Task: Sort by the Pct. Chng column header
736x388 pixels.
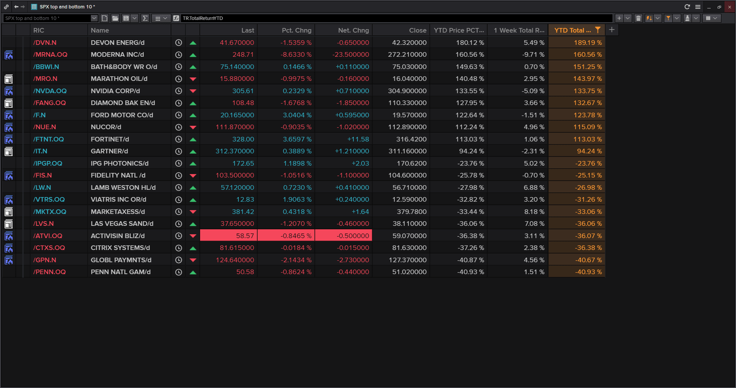Action: (x=286, y=30)
